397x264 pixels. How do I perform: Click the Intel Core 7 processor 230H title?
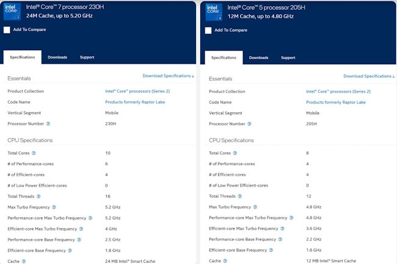pyautogui.click(x=65, y=7)
